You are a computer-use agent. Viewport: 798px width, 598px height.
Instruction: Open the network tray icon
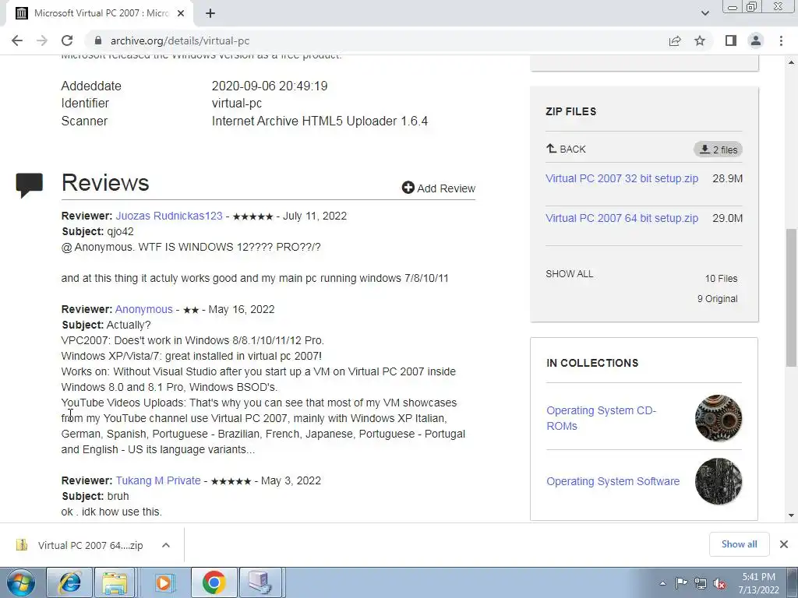pos(701,583)
